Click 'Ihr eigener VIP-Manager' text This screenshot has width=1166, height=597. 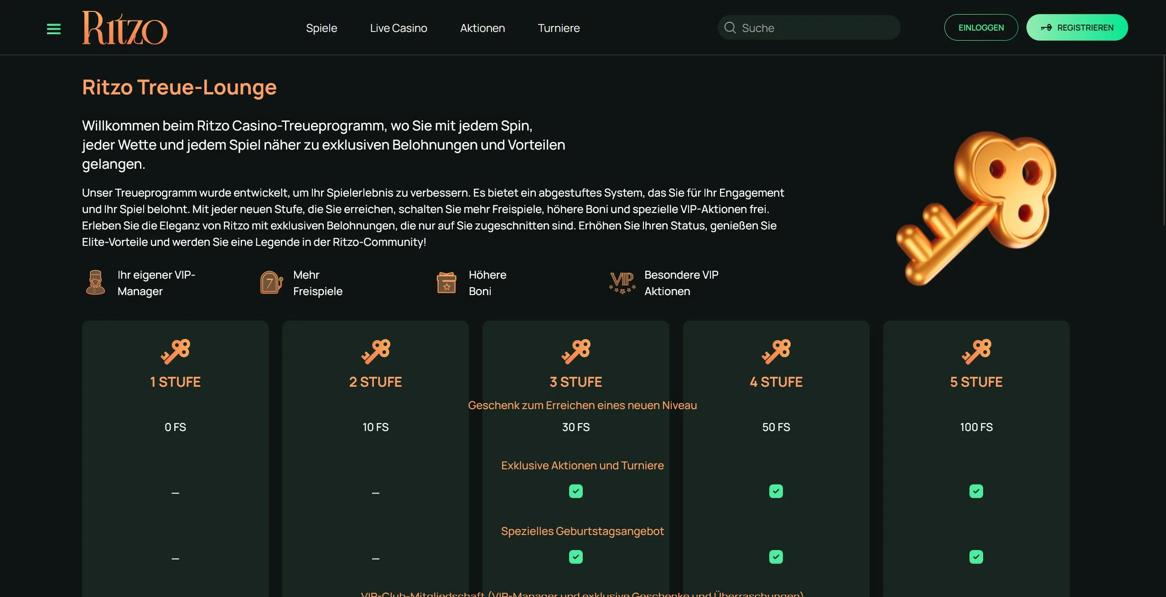(156, 283)
